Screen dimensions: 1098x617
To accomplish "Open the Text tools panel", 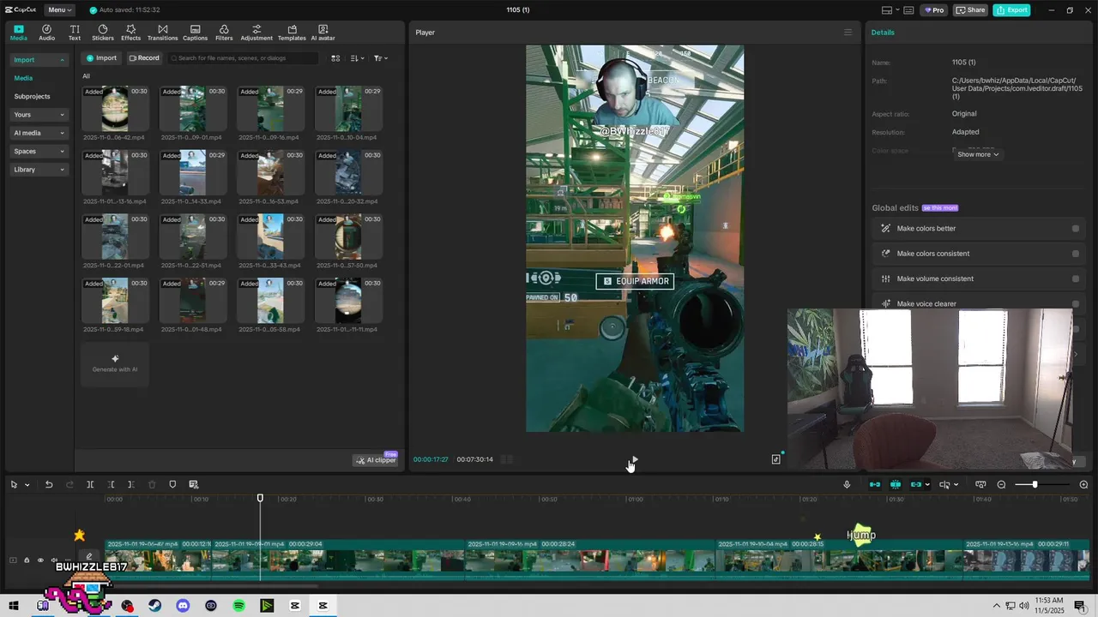I will (75, 33).
